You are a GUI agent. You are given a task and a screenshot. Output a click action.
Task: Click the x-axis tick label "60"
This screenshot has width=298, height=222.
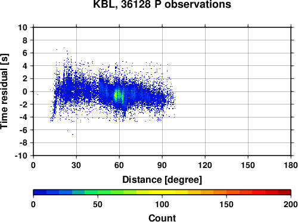click(x=119, y=165)
